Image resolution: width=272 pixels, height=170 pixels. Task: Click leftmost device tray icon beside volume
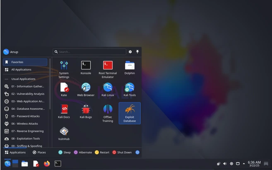[x=219, y=164]
